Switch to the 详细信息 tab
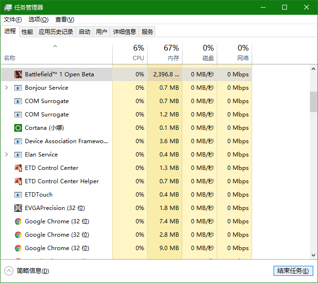 [124, 32]
